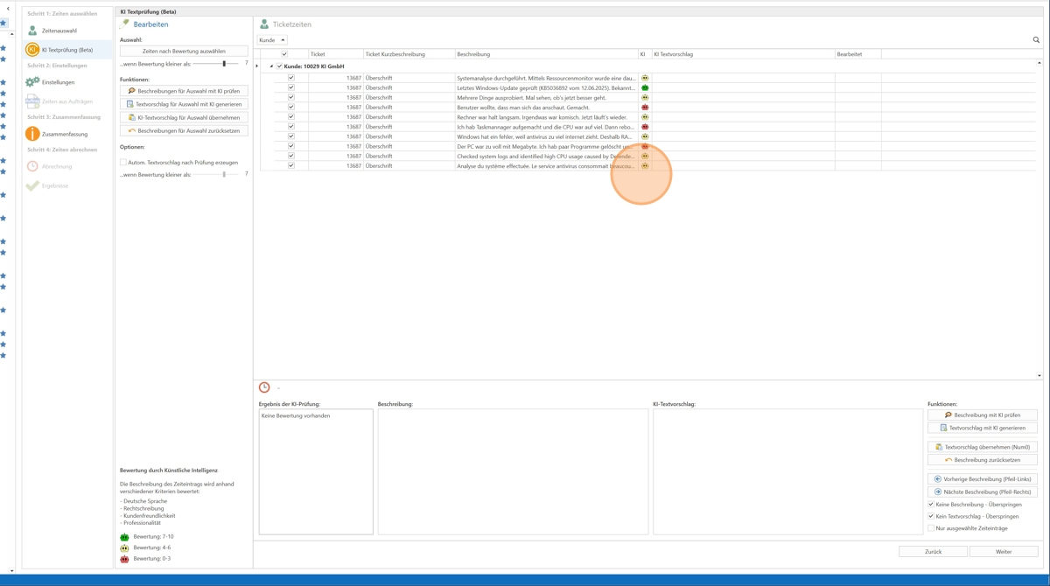Click the table header select-all checkbox
Viewport: 1050px width, 586px height.
click(284, 54)
